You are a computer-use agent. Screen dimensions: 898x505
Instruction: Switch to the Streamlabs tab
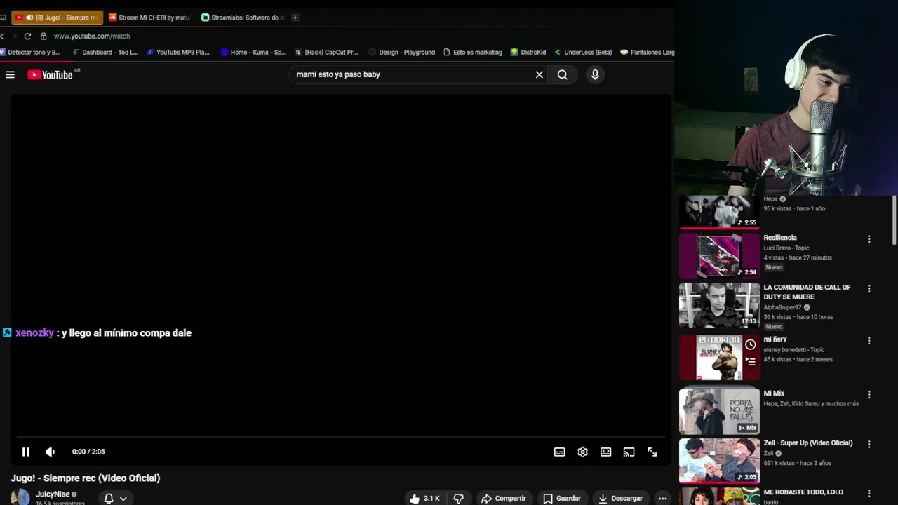coord(242,18)
